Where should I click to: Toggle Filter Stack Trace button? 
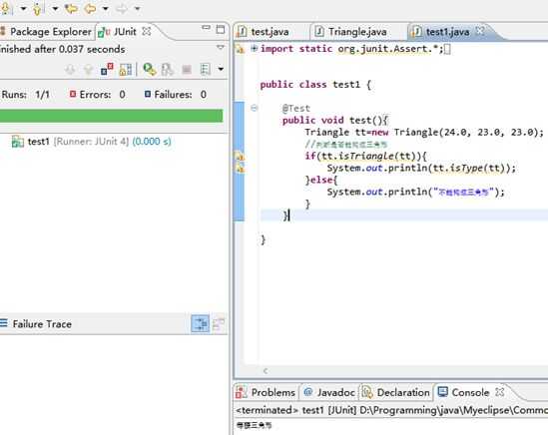tap(201, 323)
